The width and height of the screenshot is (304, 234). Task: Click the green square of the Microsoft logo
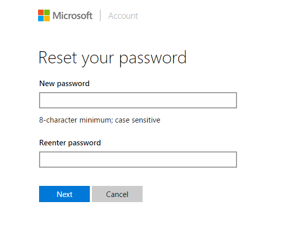tap(47, 12)
